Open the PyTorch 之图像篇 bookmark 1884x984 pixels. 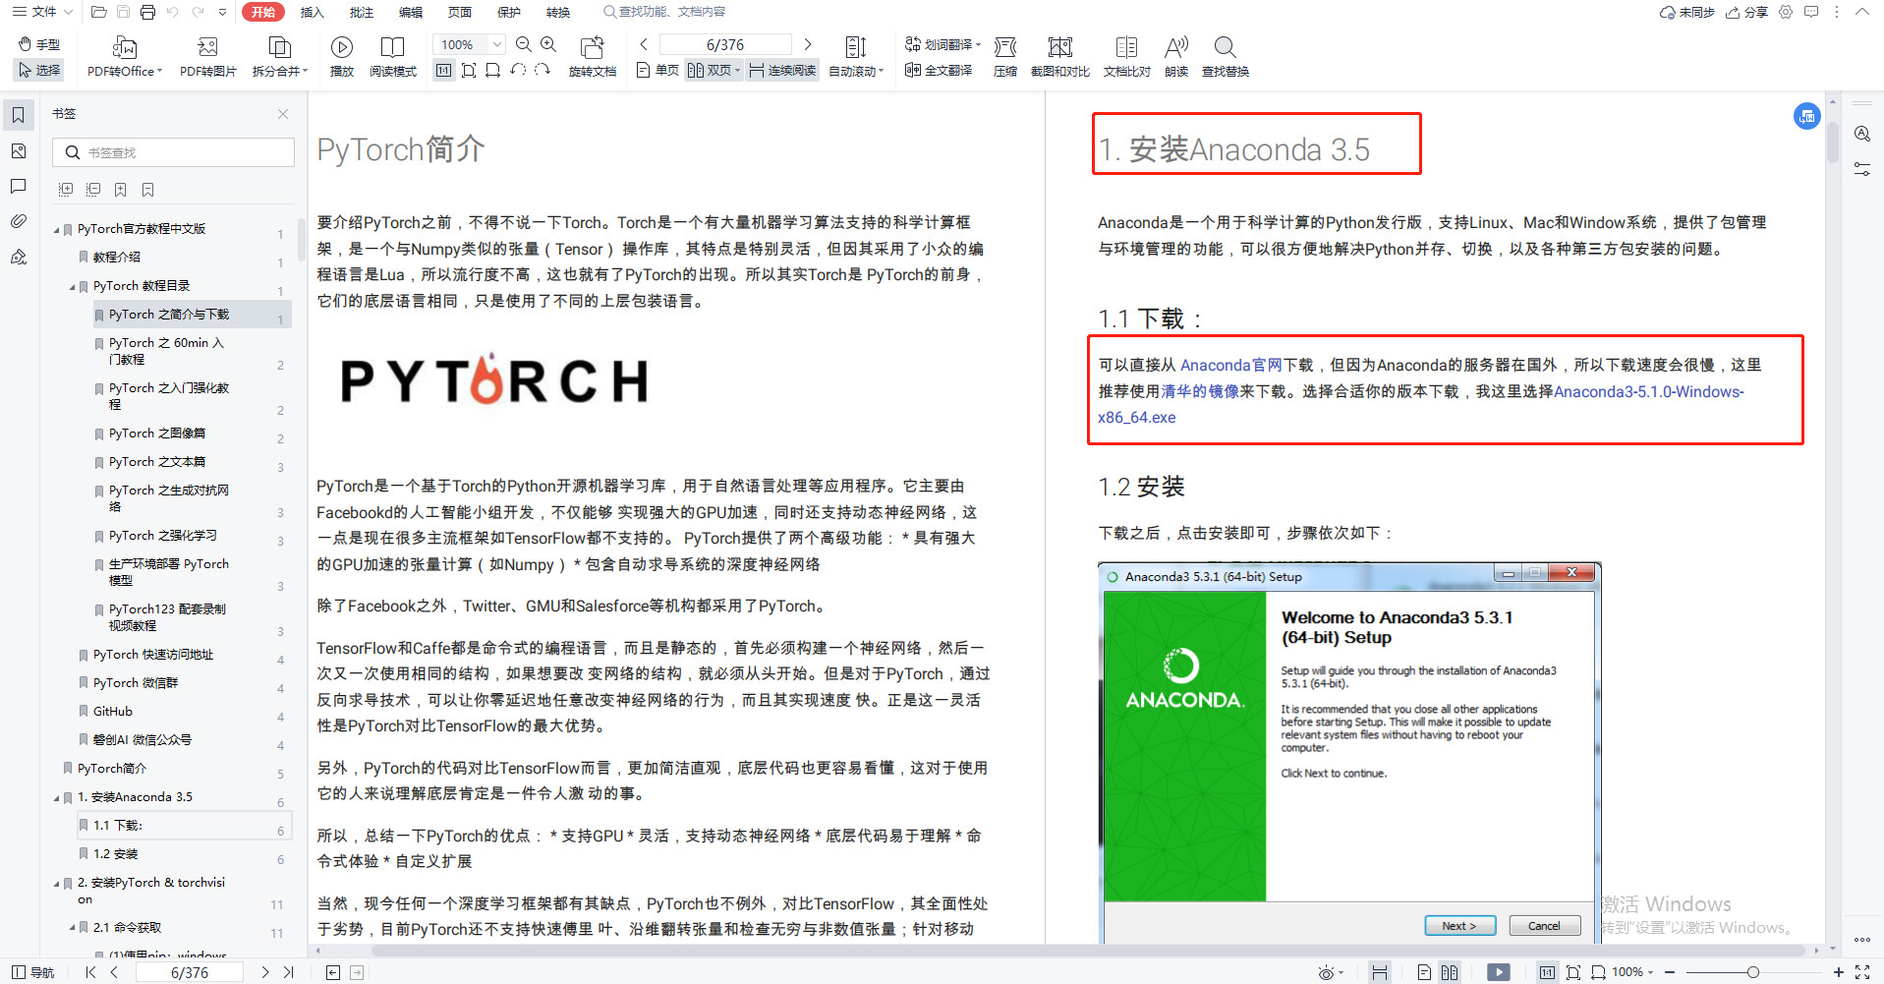pyautogui.click(x=157, y=434)
